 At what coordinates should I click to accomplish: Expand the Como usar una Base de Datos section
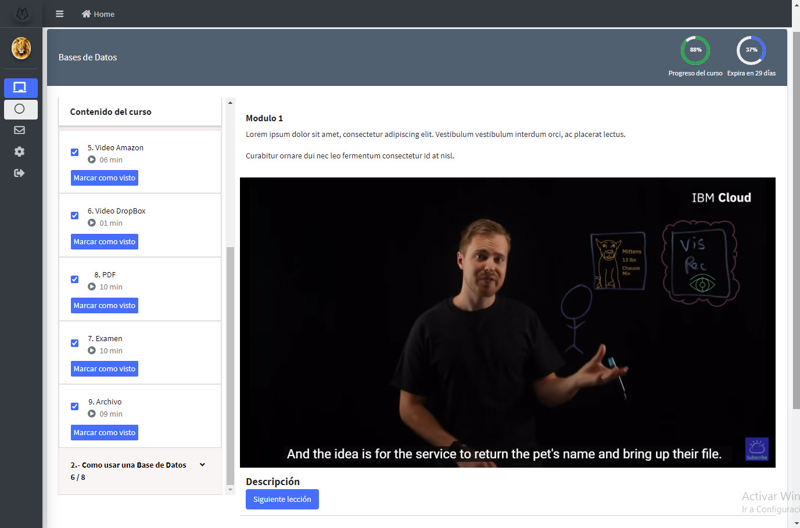(202, 465)
